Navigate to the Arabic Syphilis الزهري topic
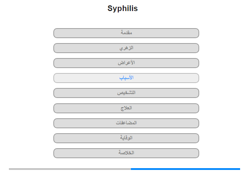This screenshot has width=249, height=171. (126, 48)
